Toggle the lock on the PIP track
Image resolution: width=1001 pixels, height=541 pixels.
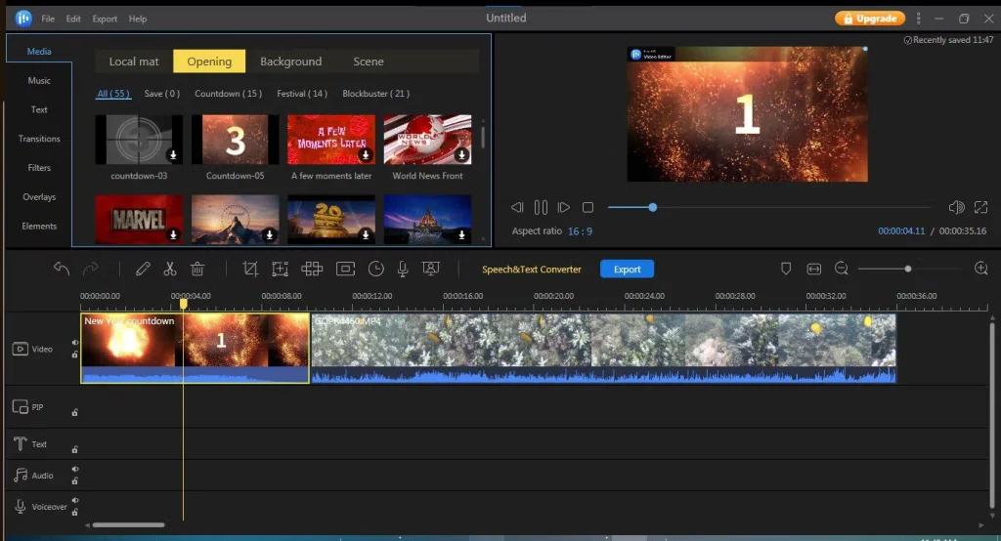[75, 413]
